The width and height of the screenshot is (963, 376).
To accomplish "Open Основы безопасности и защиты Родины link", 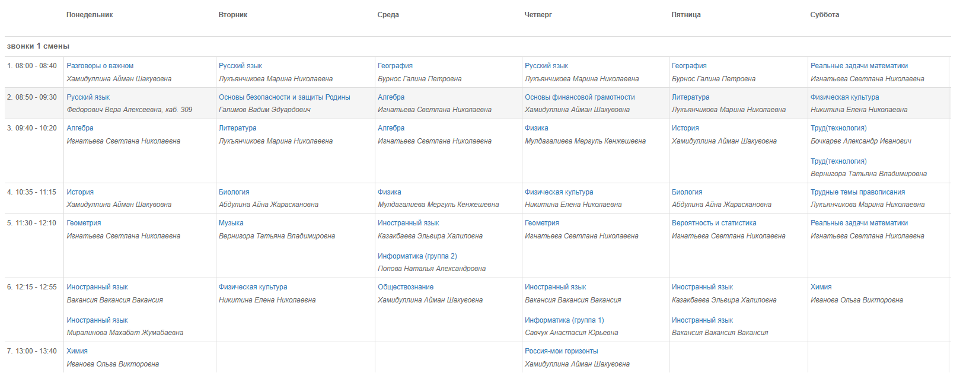I will (284, 97).
